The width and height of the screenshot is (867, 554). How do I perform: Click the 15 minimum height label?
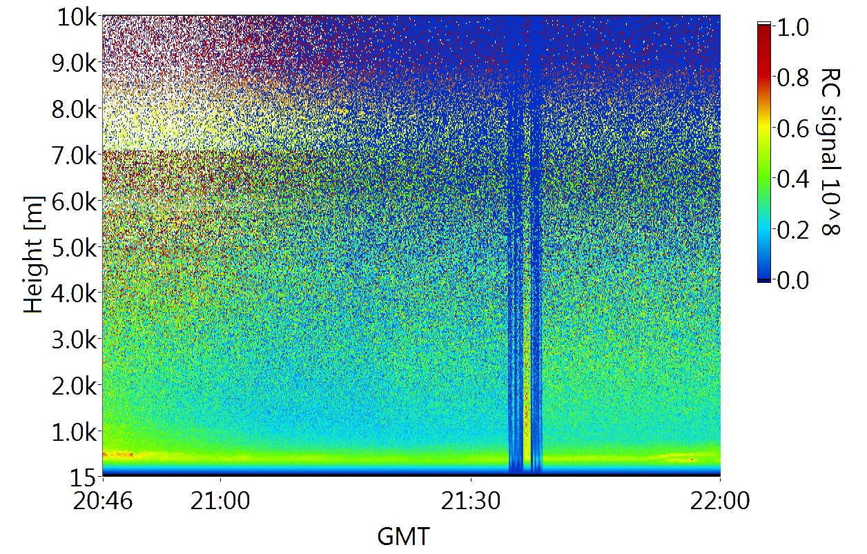pyautogui.click(x=84, y=476)
